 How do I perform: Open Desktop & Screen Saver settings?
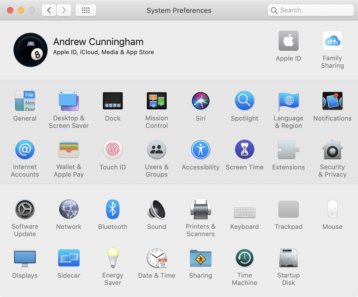pos(69,101)
